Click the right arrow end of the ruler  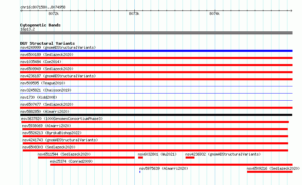[x=291, y=11]
